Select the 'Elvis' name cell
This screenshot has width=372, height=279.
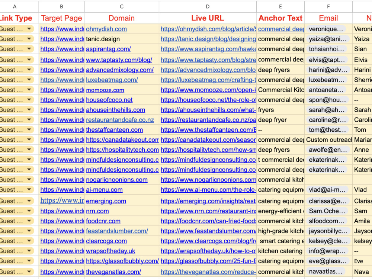pyautogui.click(x=362, y=60)
